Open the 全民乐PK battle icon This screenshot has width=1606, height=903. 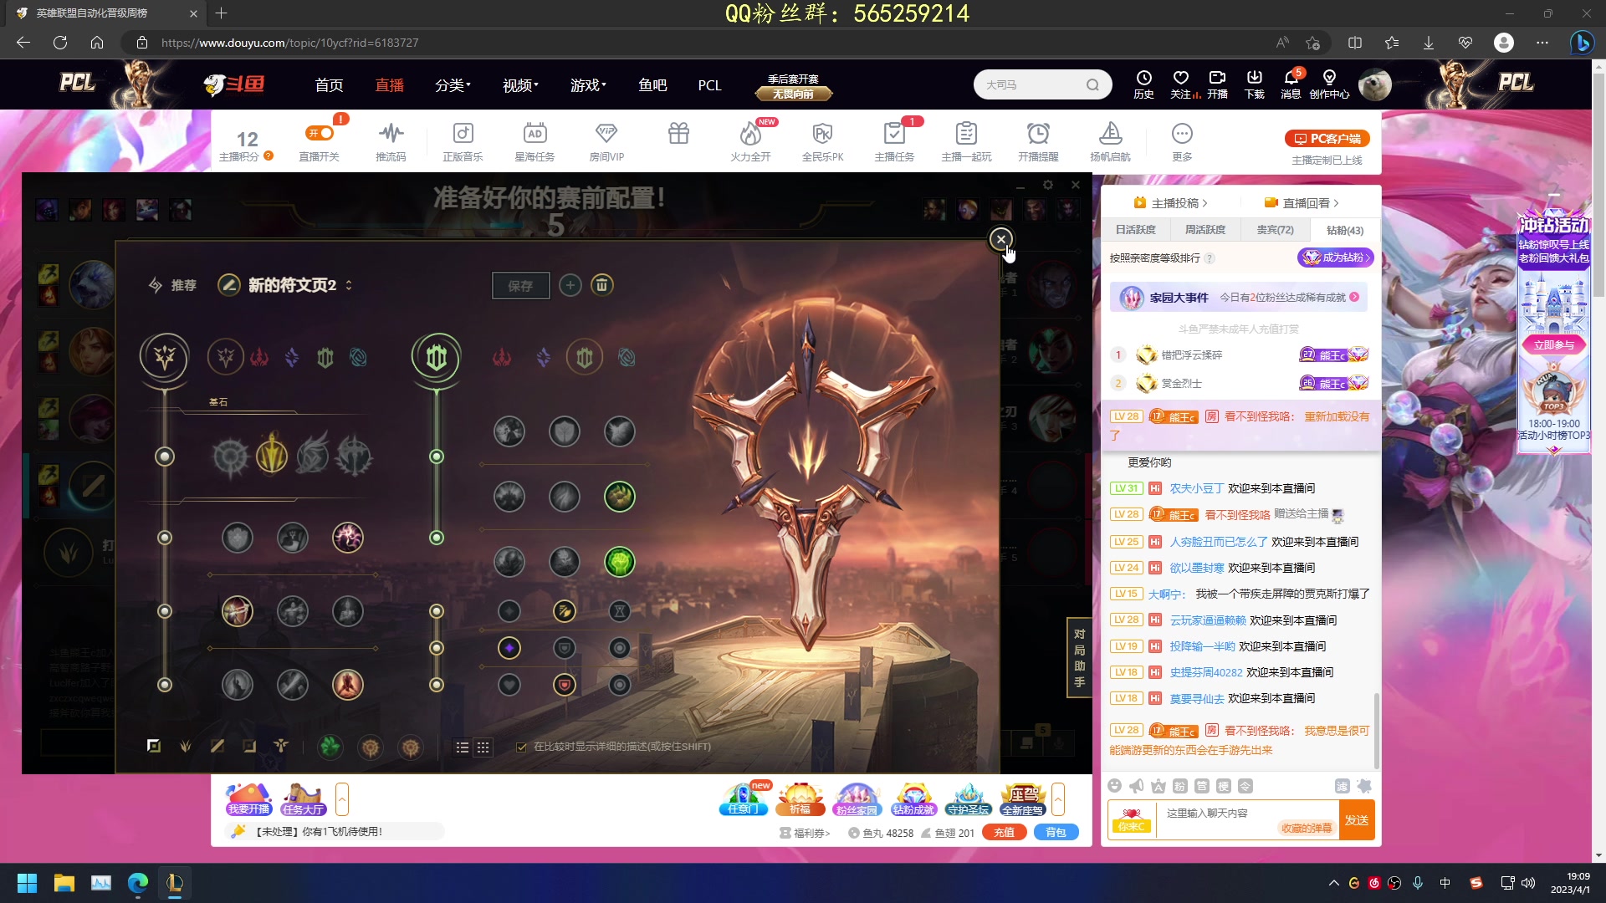pyautogui.click(x=822, y=140)
